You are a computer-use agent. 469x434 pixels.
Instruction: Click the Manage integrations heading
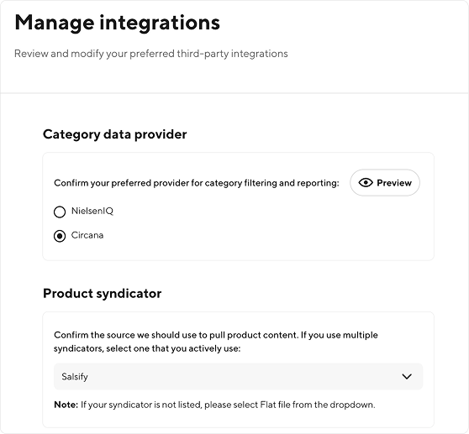118,23
